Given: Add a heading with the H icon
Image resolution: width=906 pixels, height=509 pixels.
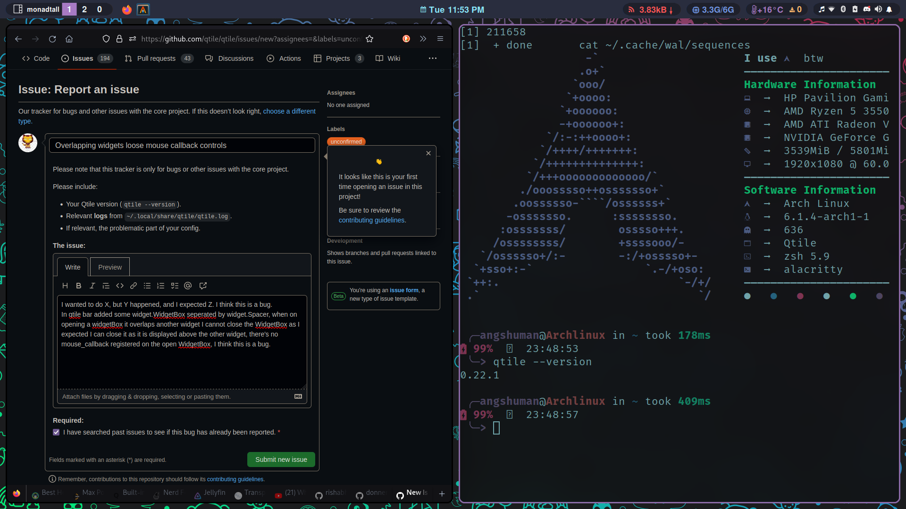Looking at the screenshot, I should pos(65,286).
